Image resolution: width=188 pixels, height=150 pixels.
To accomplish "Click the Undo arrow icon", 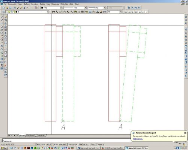I will tap(25, 8).
